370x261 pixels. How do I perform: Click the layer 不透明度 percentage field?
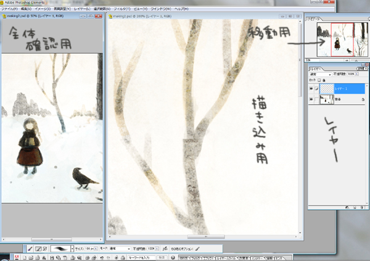[x=351, y=74]
